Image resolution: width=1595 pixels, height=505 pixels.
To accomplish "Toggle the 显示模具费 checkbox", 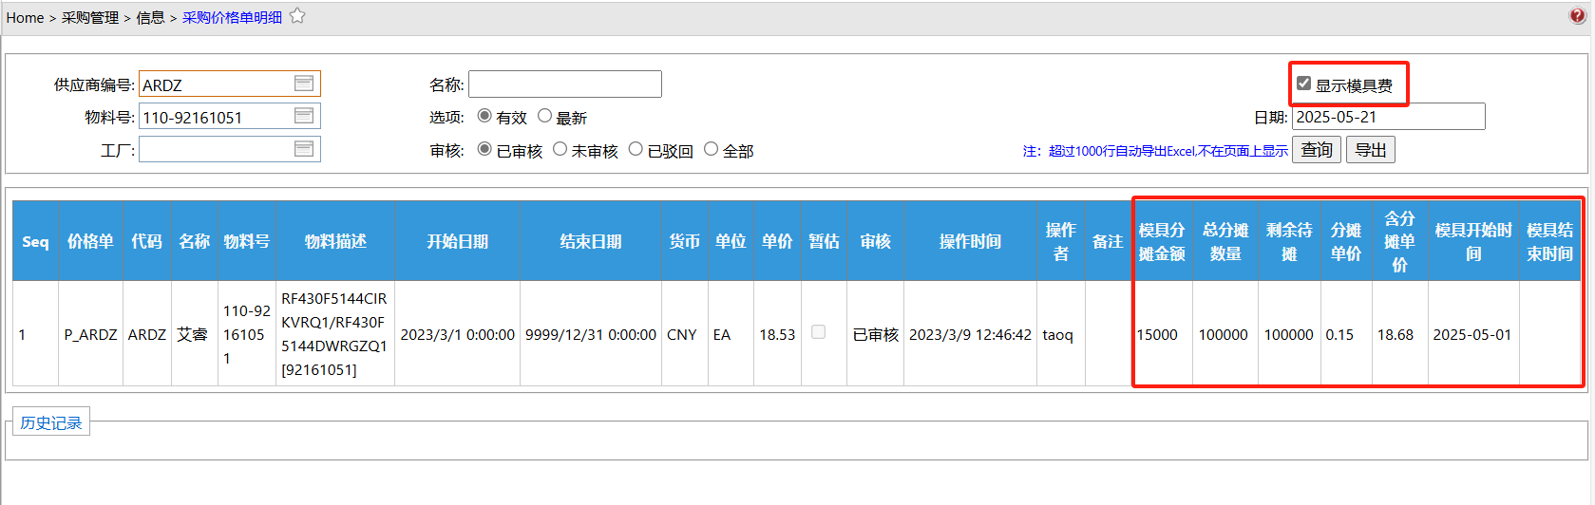I will [x=1304, y=84].
